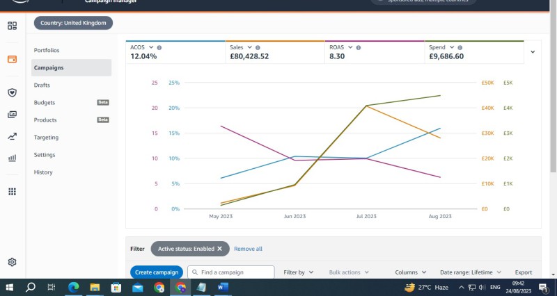Go to Portfolios in the side menu

click(x=47, y=50)
